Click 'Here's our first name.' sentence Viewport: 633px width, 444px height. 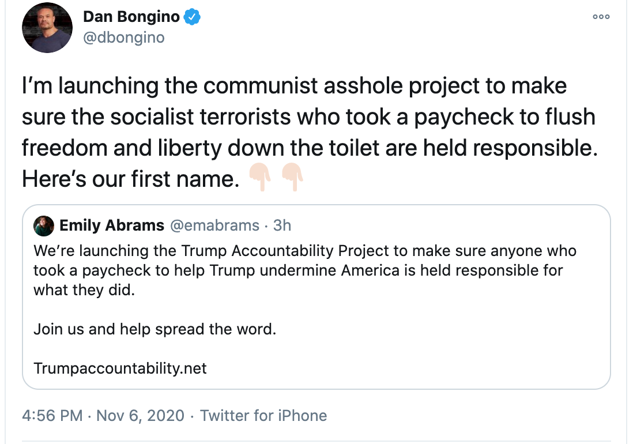point(131,179)
